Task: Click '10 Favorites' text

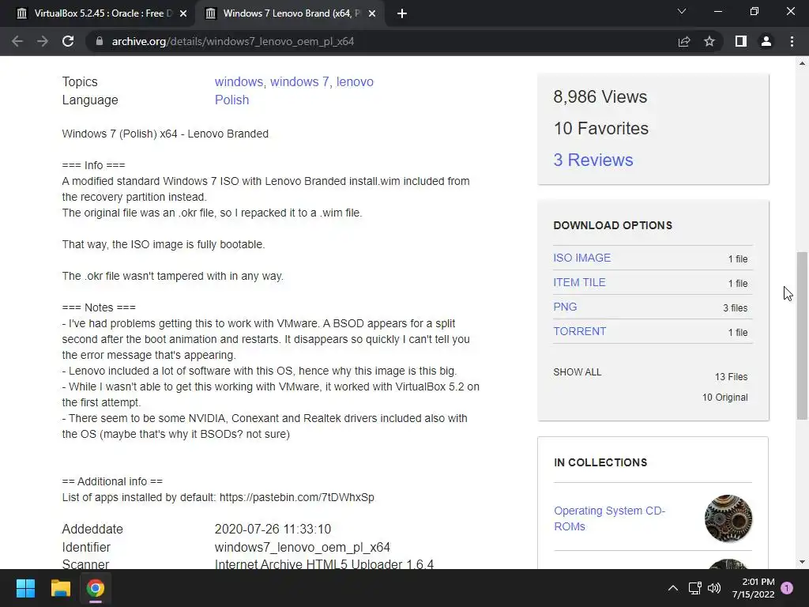Action: coord(601,128)
